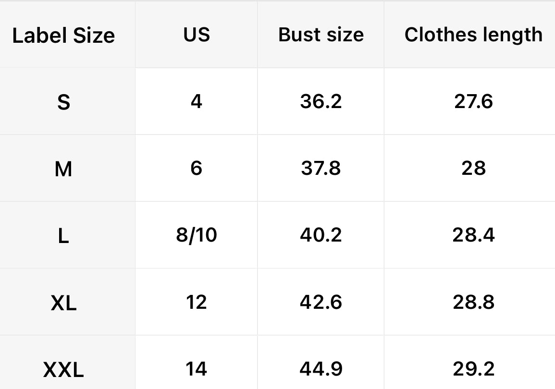The image size is (555, 389).
Task: Select the 27.6 clothes length value
Action: tap(473, 101)
